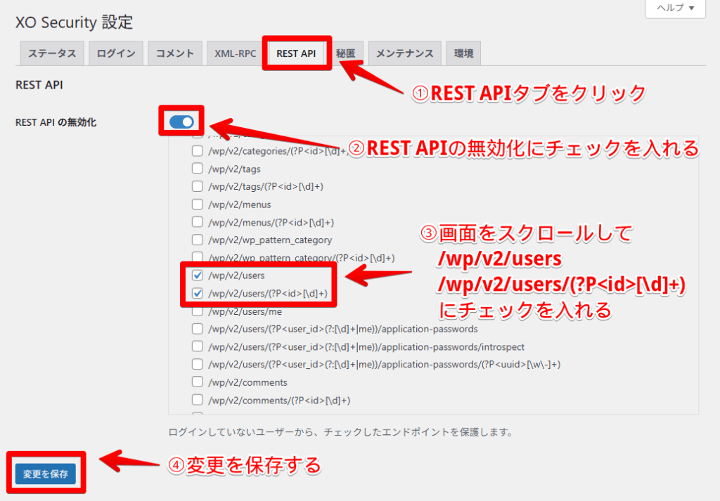This screenshot has width=720, height=501.
Task: Open the コメント tab
Action: 175,53
